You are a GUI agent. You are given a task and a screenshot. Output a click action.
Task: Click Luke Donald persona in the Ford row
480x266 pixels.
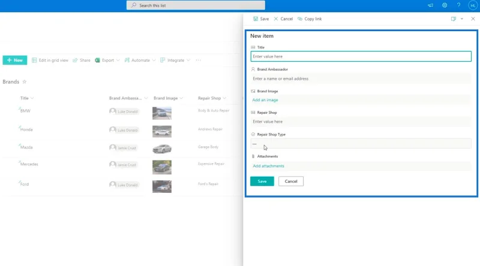tap(124, 185)
